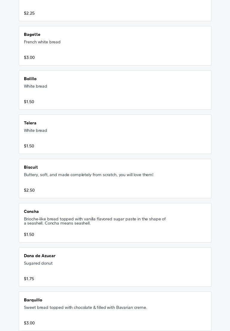The height and width of the screenshot is (331, 230).
Task: Click the Concha seashell description text
Action: 95,221
